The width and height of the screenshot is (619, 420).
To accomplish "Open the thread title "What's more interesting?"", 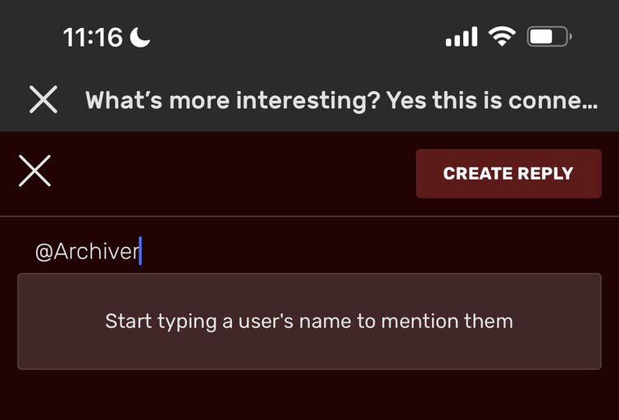I will (x=233, y=100).
